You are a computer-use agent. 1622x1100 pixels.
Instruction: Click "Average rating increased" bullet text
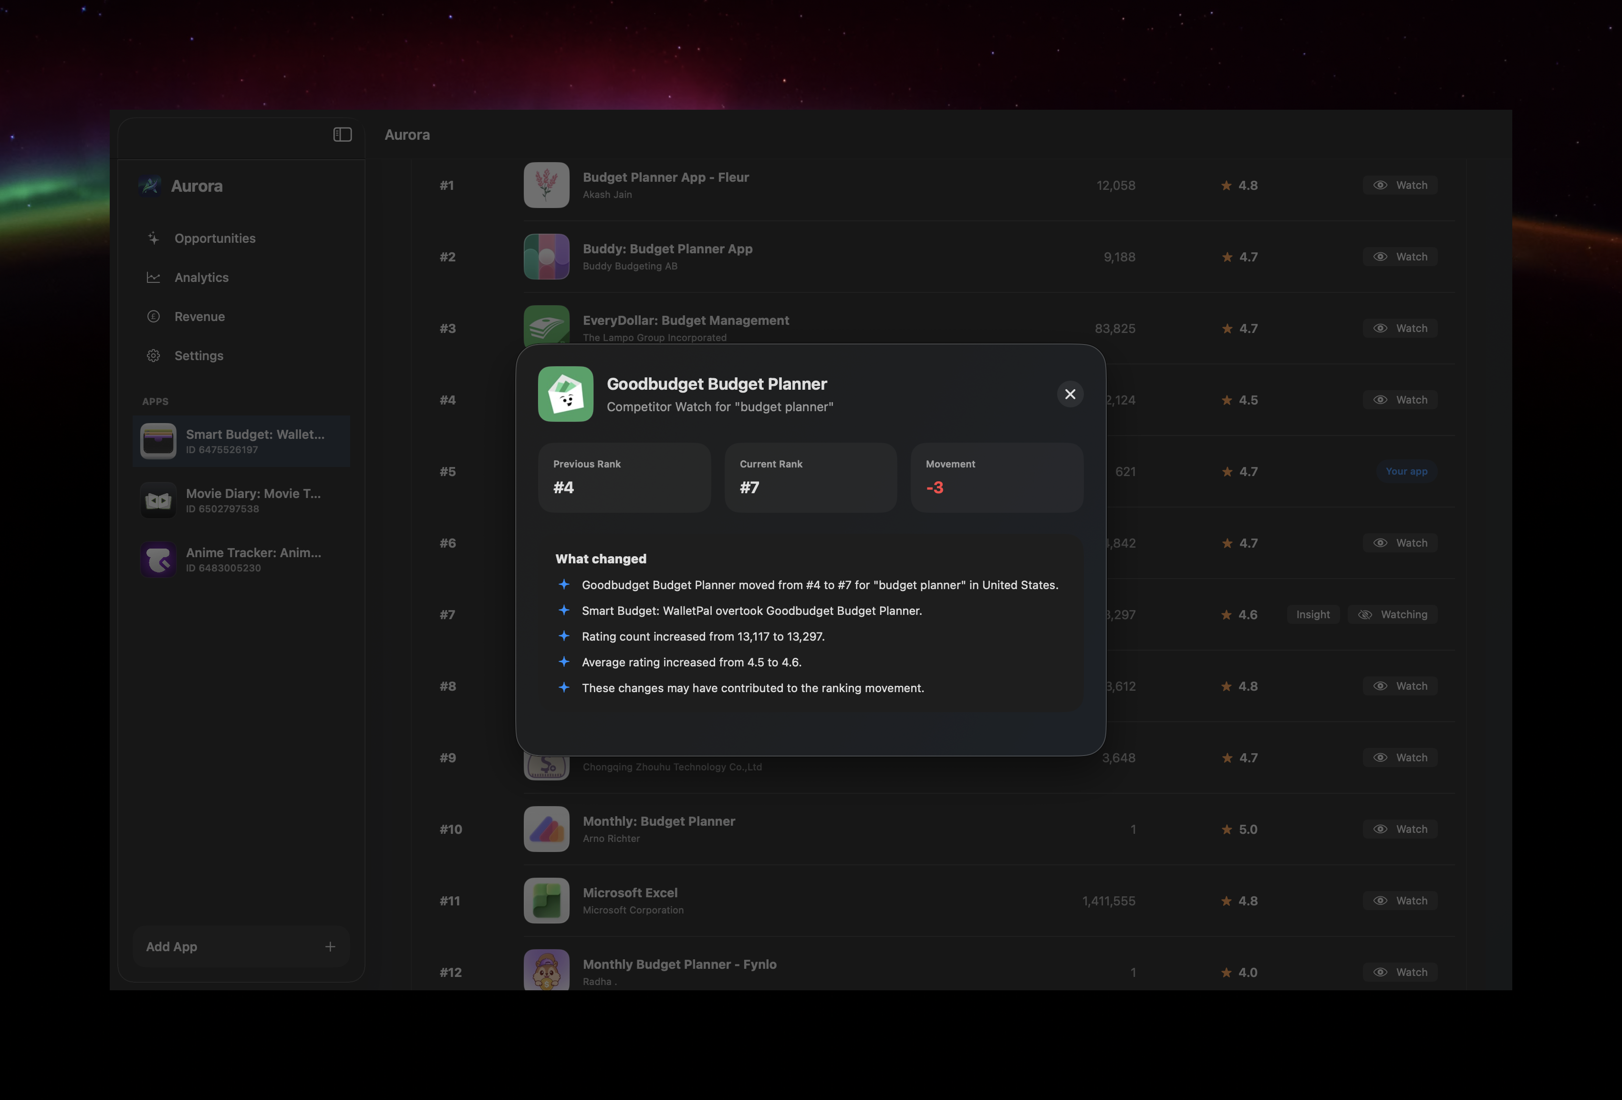[x=691, y=663]
